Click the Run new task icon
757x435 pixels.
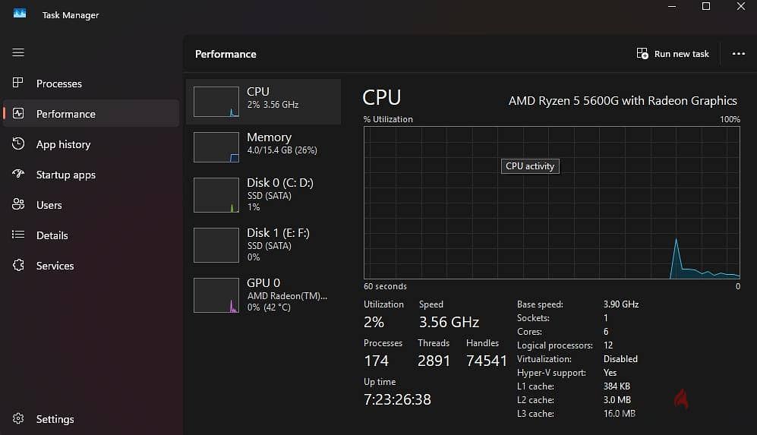(x=642, y=53)
